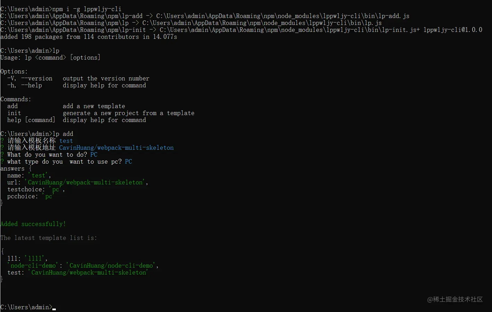Click the blue 'test' template name answer
This screenshot has height=312, width=492.
pyautogui.click(x=66, y=141)
